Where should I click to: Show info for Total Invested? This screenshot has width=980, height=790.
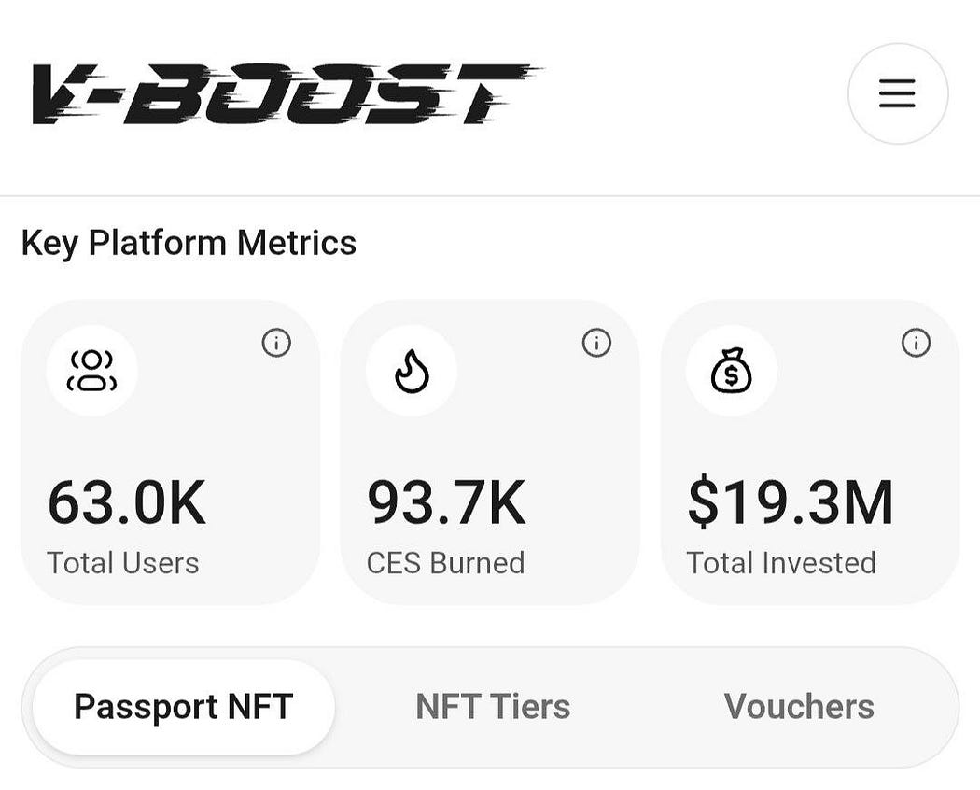point(917,343)
